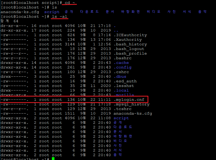
Task: Click the .cache directory name
Action: 121,63
